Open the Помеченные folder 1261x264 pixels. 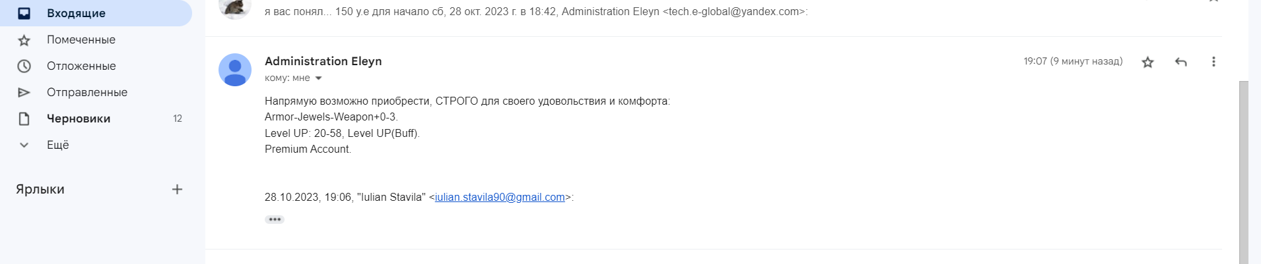coord(96,40)
